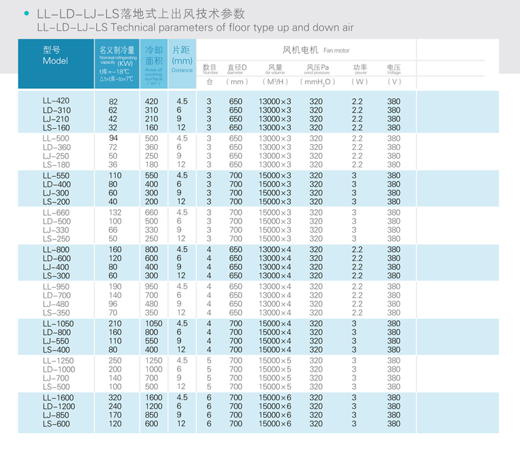
Task: Select the 冷却面积 cooling surface header
Action: pos(154,63)
